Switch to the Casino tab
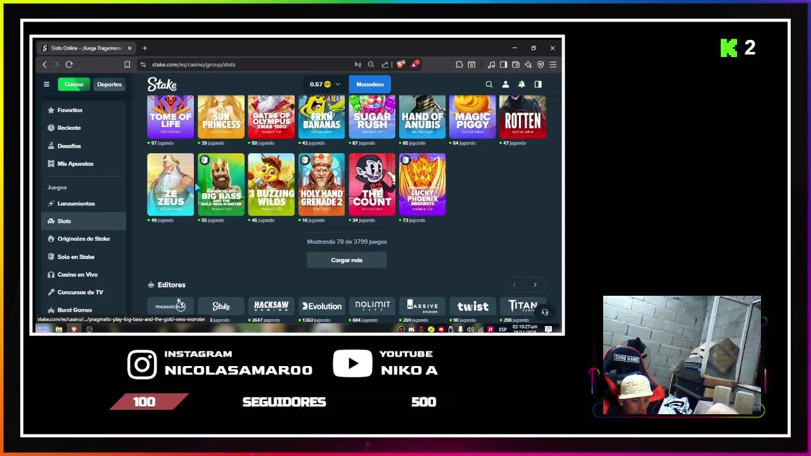This screenshot has width=811, height=456. (74, 84)
